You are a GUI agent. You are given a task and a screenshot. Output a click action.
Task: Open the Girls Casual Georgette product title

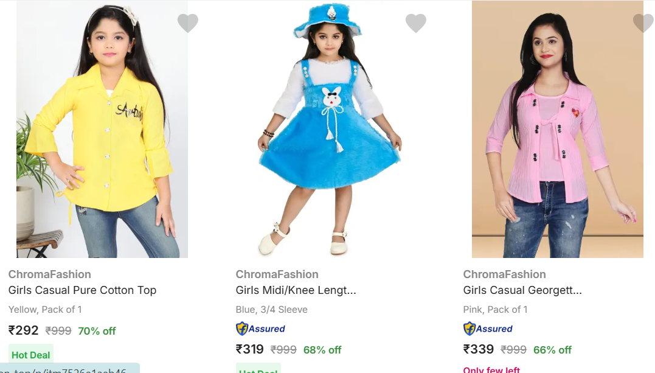(x=522, y=290)
